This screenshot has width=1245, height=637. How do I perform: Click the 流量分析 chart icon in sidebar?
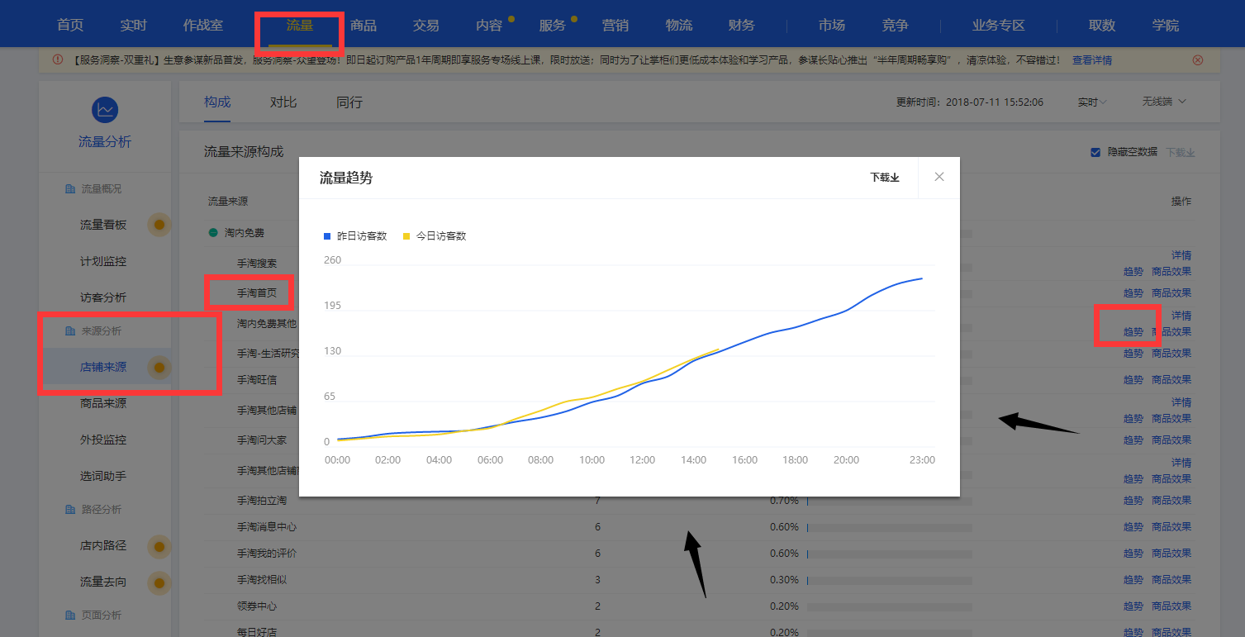pyautogui.click(x=105, y=110)
